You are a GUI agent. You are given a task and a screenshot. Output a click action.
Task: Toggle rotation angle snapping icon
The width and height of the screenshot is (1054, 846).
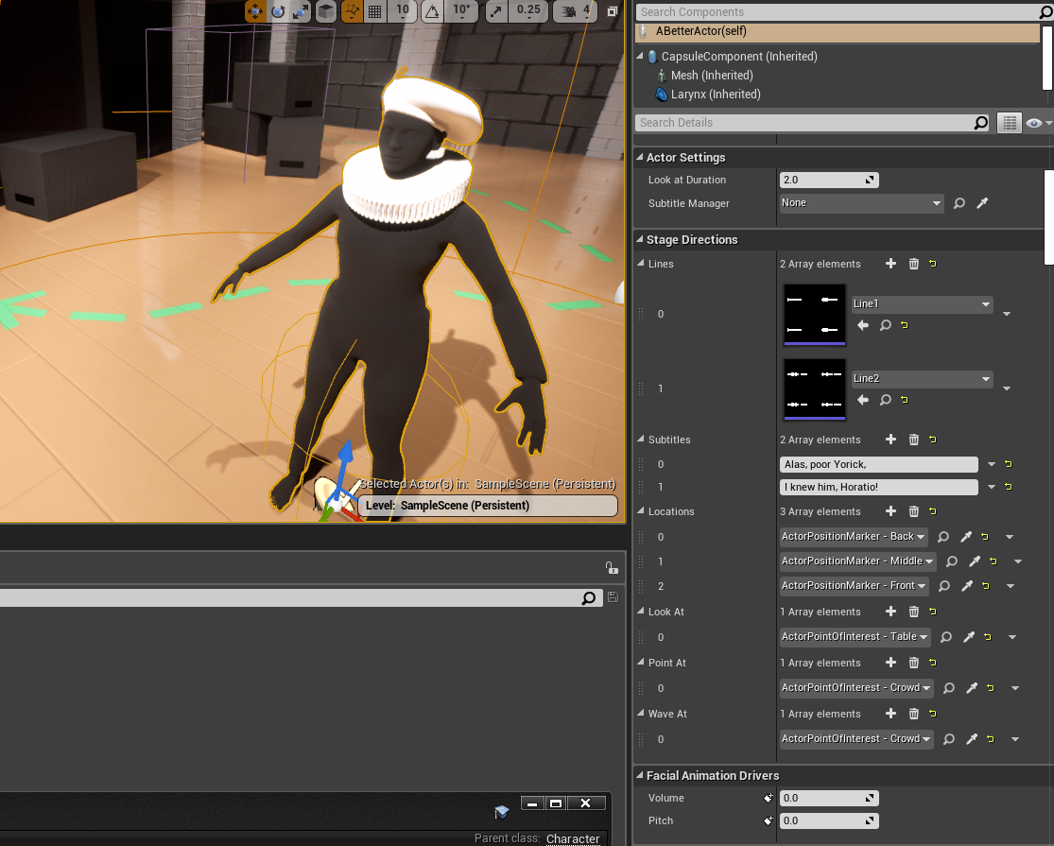434,11
